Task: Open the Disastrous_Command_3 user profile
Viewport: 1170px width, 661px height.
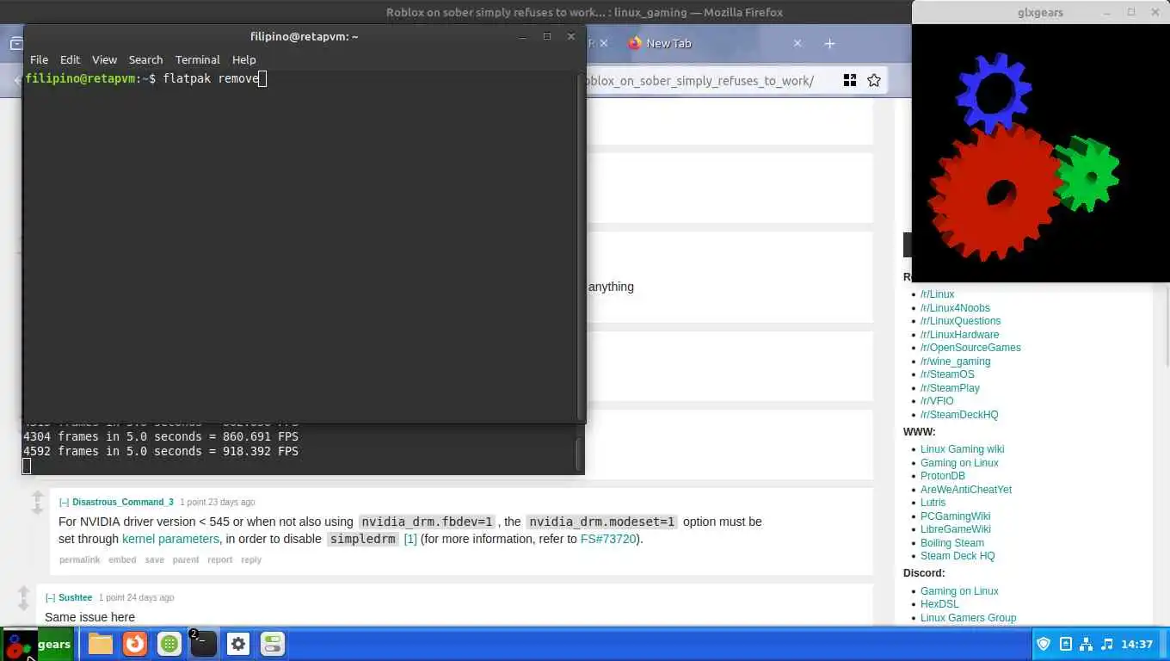Action: pyautogui.click(x=123, y=502)
